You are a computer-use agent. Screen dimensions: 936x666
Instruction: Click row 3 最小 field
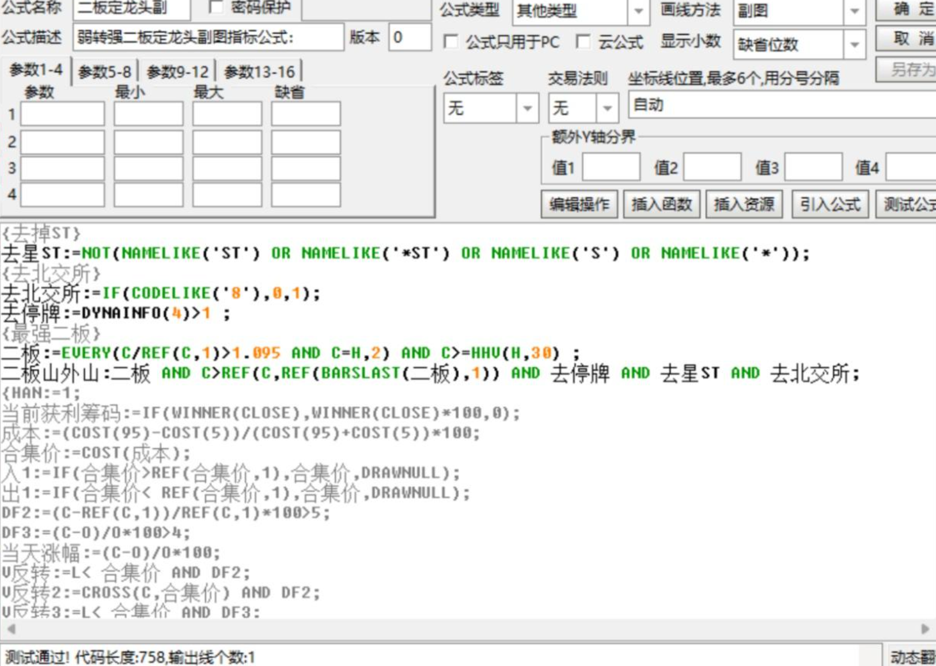(x=149, y=169)
